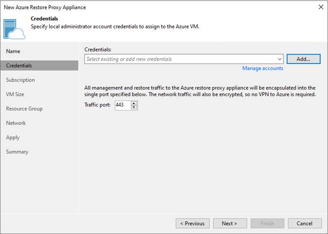Select the VM Size step
This screenshot has width=328, height=234.
[15, 94]
